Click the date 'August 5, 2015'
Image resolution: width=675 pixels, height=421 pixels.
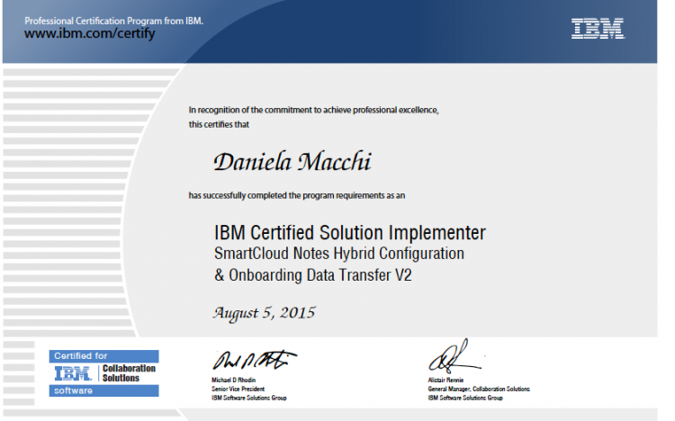click(x=265, y=313)
